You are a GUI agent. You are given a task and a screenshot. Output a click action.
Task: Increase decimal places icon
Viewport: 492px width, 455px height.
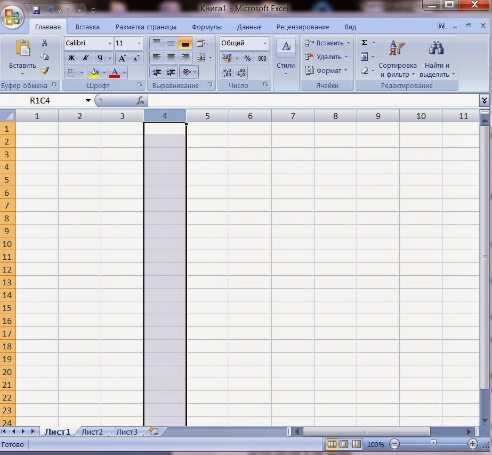point(227,73)
